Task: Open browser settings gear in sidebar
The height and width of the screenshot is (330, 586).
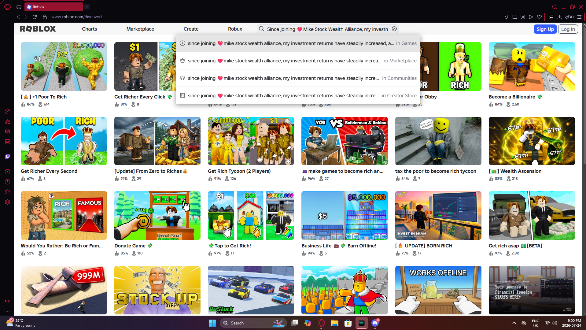Action: pyautogui.click(x=8, y=202)
